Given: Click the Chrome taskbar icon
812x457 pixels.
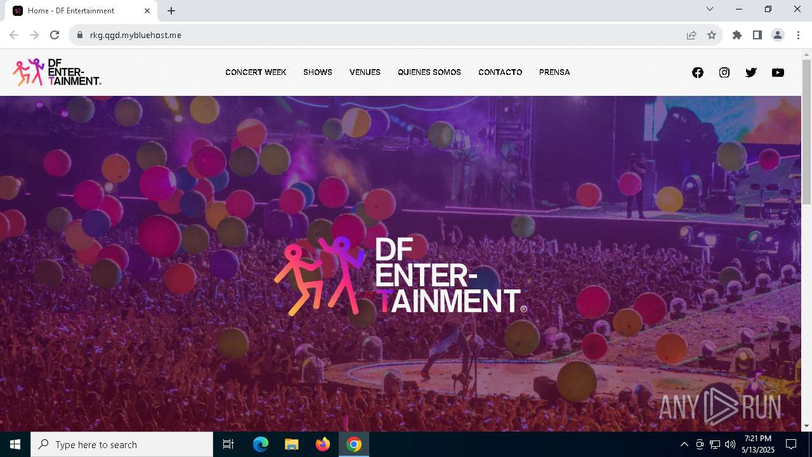Looking at the screenshot, I should pos(354,444).
